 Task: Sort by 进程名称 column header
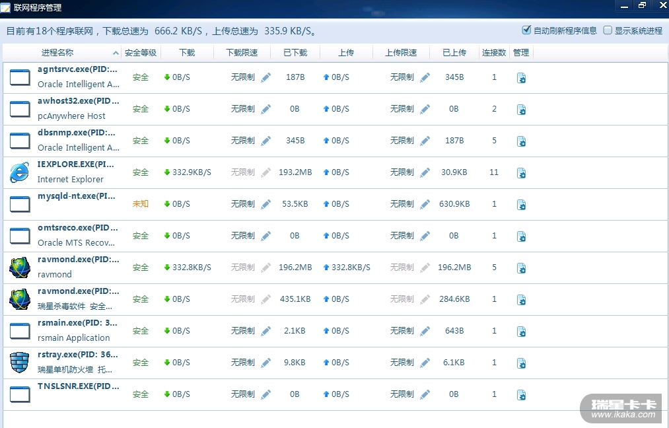pyautogui.click(x=57, y=53)
